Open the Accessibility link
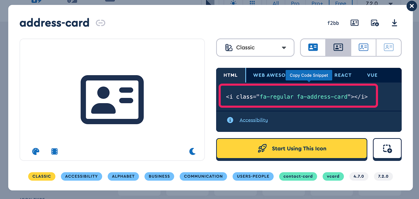419x199 pixels. [254, 120]
